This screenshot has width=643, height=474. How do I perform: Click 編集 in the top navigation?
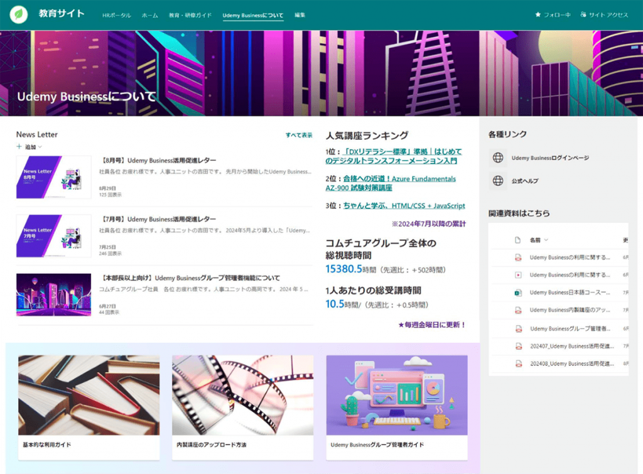[300, 15]
